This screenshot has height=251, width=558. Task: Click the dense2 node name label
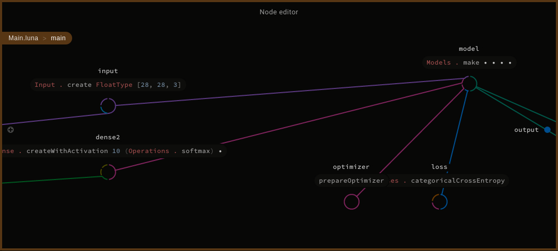point(108,137)
